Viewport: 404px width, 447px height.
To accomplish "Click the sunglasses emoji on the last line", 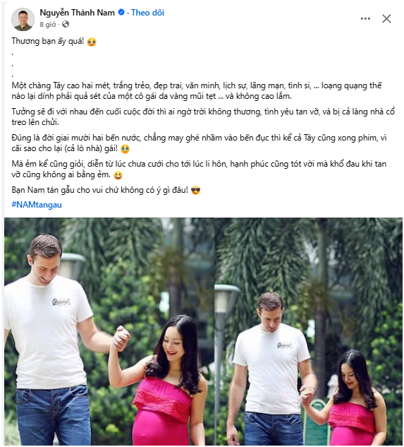I will coord(195,190).
